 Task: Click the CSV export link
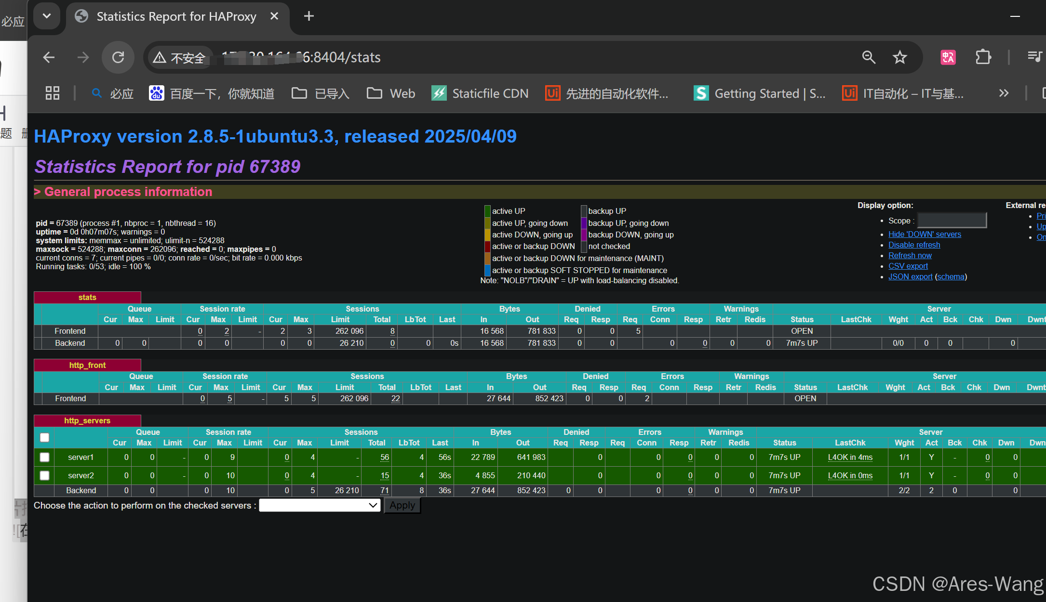coord(908,266)
